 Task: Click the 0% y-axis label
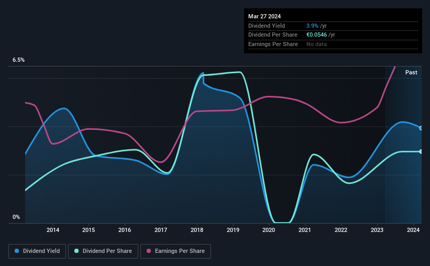click(16, 217)
